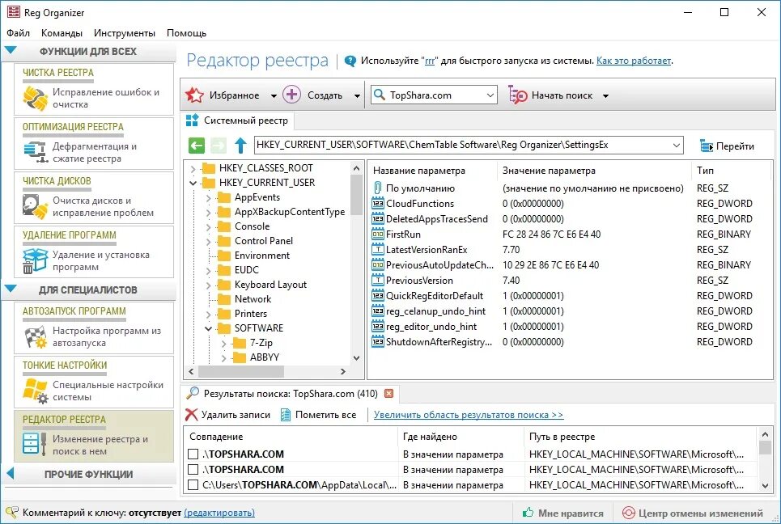Check the first .\TOPSHARA.COM result checkbox
Viewport: 781px width, 524px height.
coord(193,454)
